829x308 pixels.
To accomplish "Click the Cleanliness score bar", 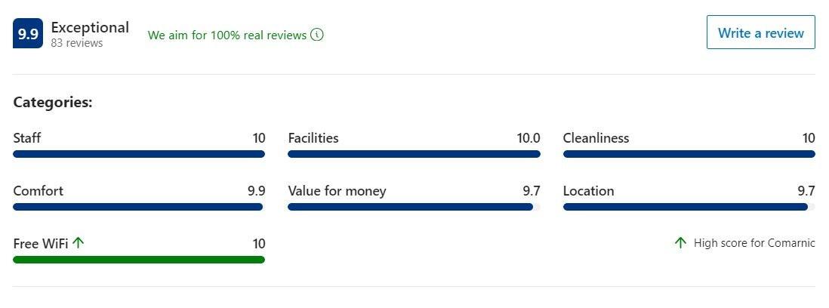I will pyautogui.click(x=689, y=154).
